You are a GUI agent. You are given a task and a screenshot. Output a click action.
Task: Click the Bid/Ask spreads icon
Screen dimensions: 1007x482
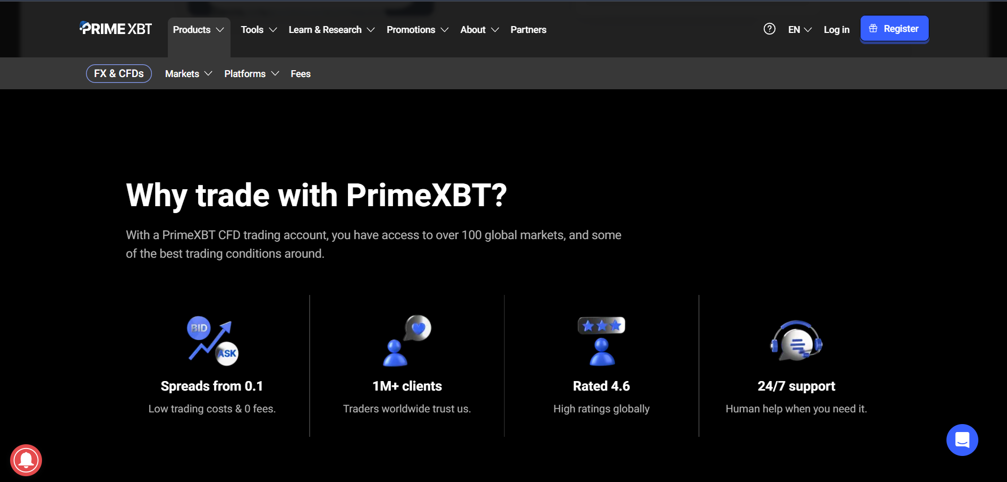pyautogui.click(x=212, y=341)
